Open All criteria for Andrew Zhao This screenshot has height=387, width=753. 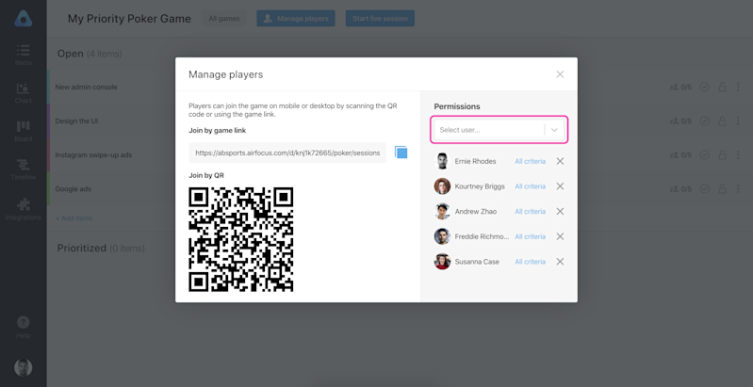(531, 212)
